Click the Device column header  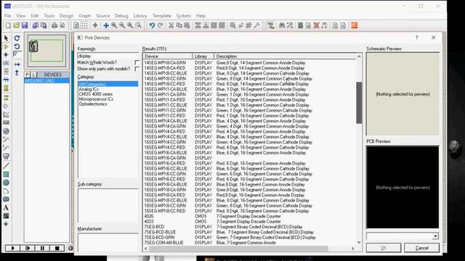tap(168, 57)
